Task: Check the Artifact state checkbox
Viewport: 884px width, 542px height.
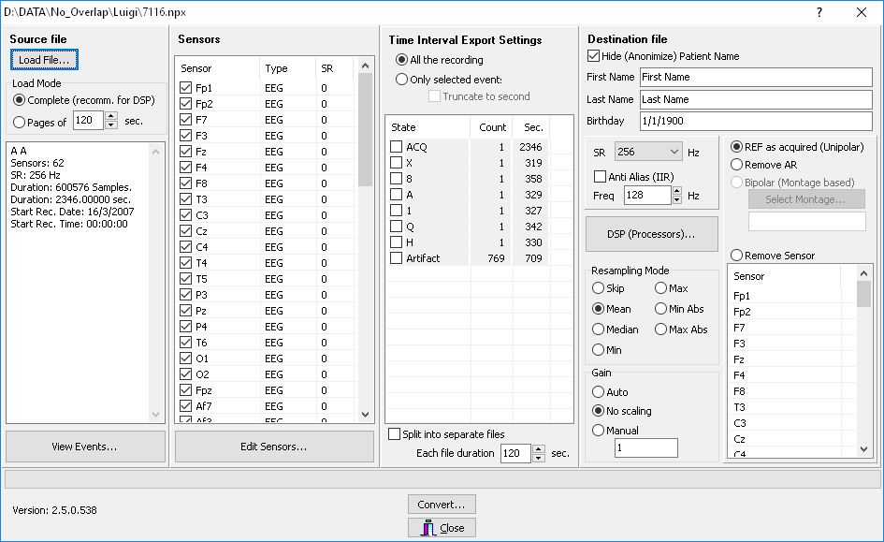Action: point(397,258)
